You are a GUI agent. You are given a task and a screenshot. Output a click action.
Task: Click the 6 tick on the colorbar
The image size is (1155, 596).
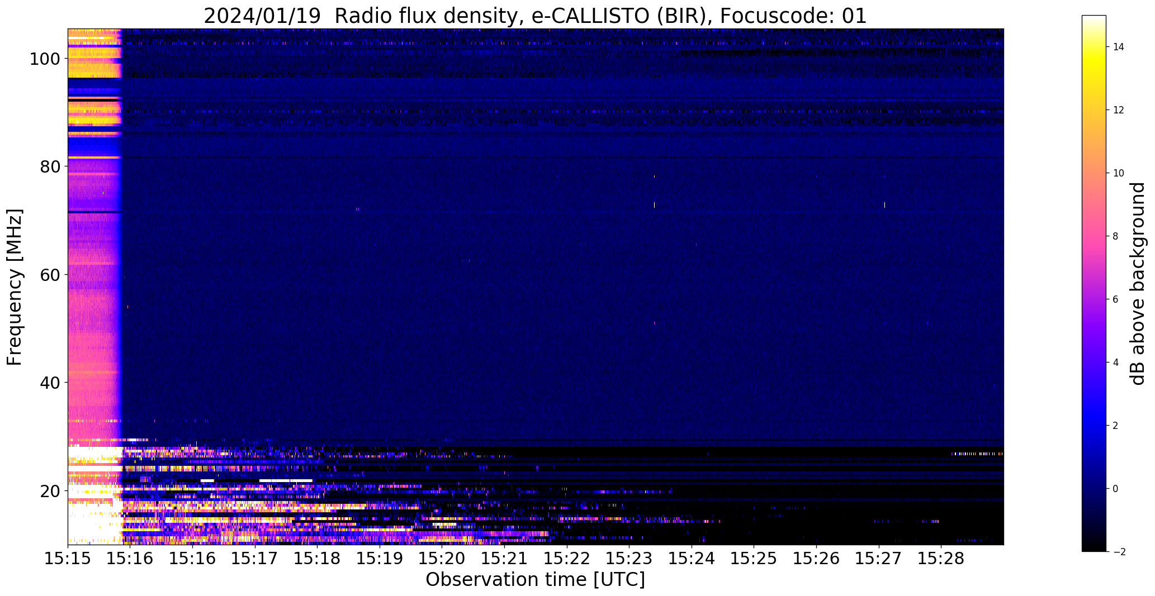pos(1116,299)
